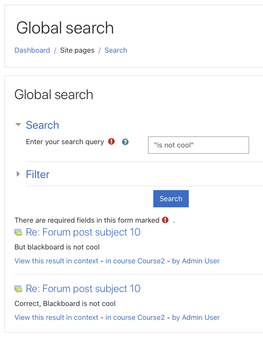Image resolution: width=263 pixels, height=339 pixels.
Task: Open Course2 link in first result
Action: (135, 261)
